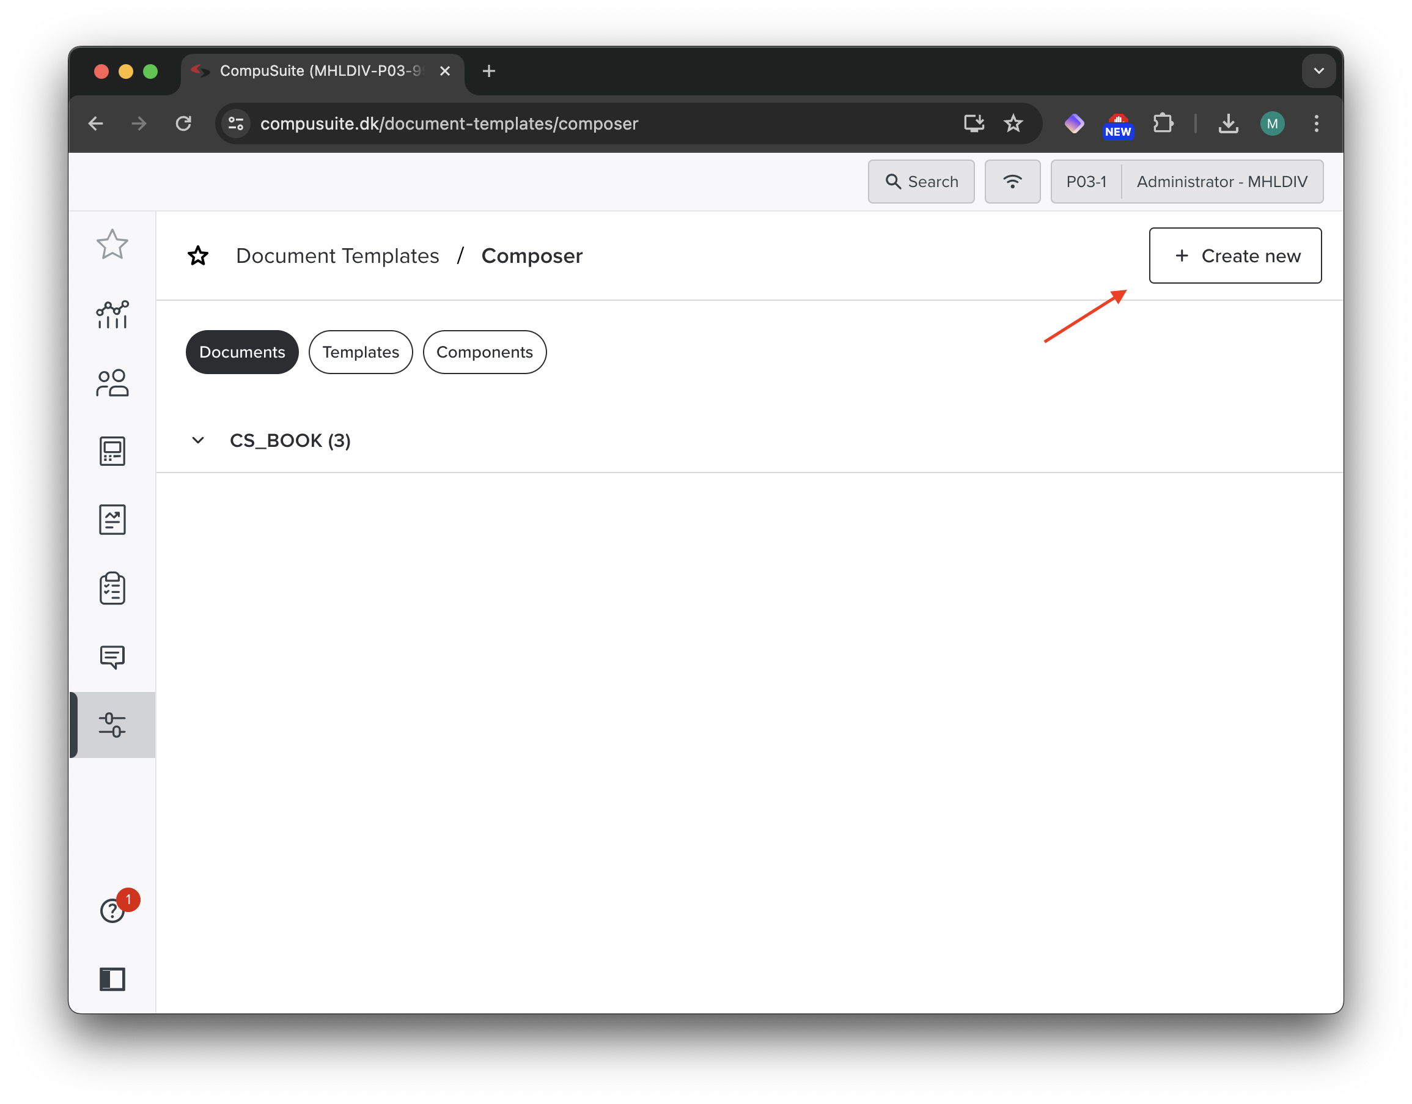This screenshot has height=1104, width=1412.
Task: Expand the CS_BOOK (3) group chevron
Action: [x=198, y=440]
